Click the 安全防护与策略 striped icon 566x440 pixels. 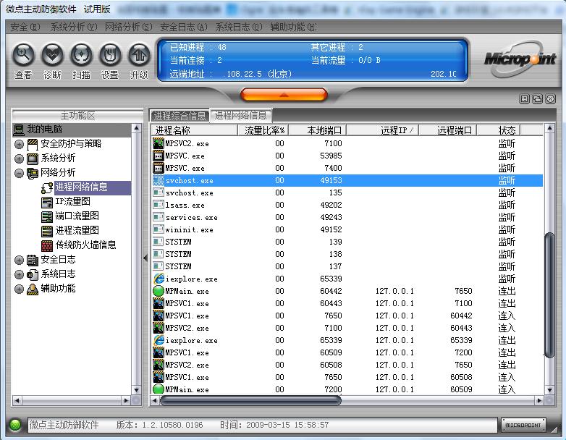[x=33, y=145]
